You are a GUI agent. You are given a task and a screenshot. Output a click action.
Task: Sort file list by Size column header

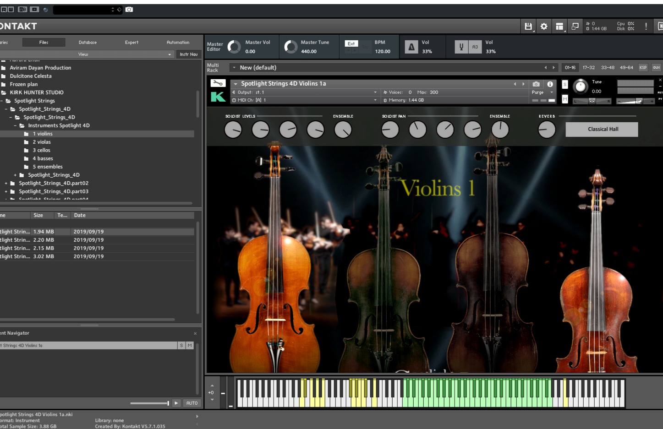tap(42, 215)
